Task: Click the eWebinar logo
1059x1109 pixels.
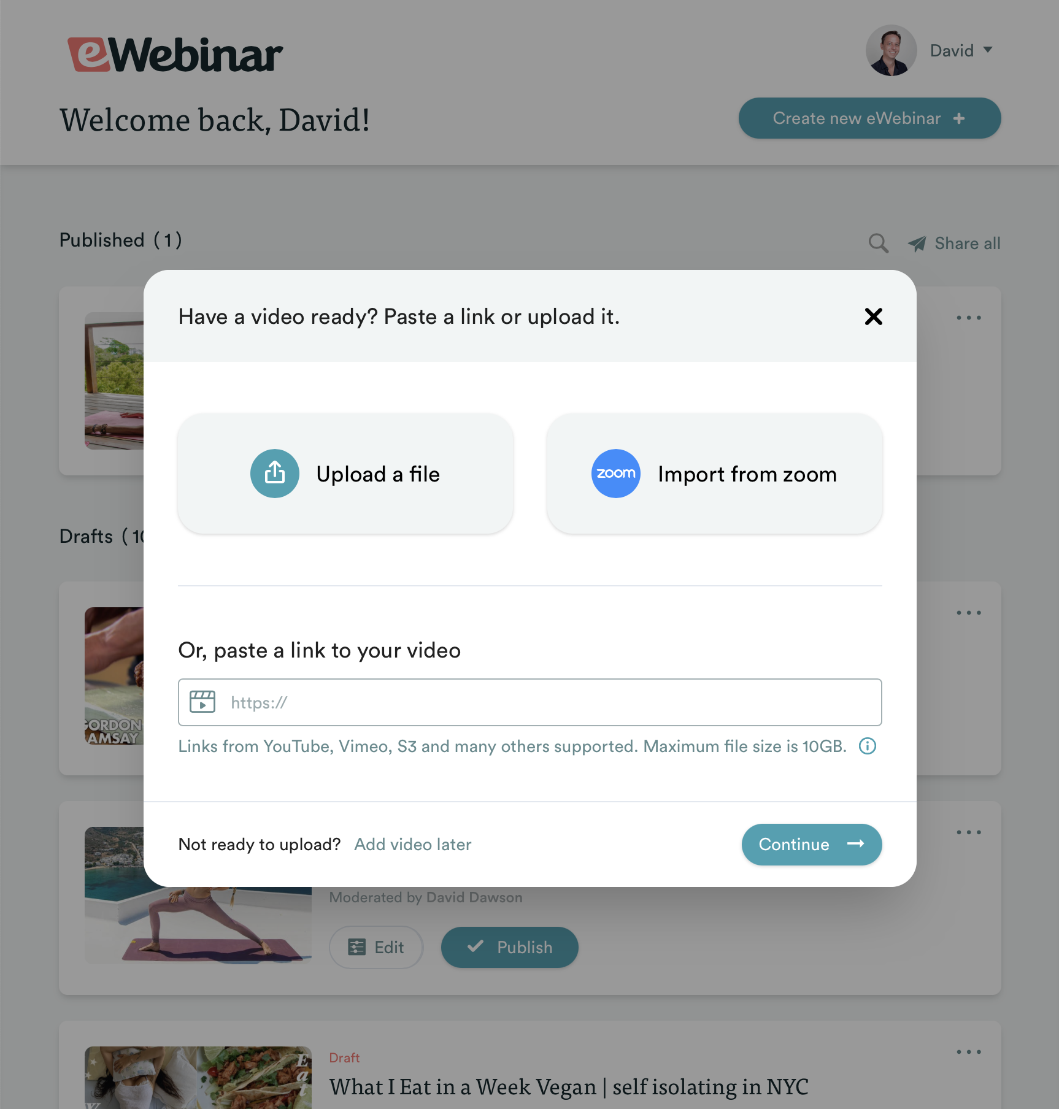Action: pyautogui.click(x=175, y=54)
